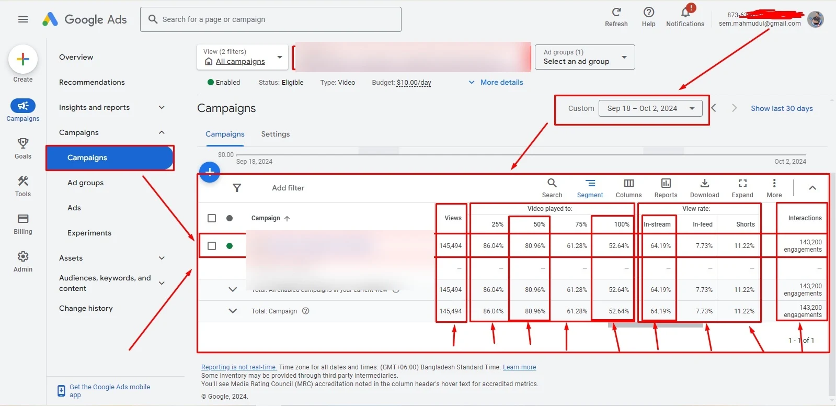Image resolution: width=836 pixels, height=406 pixels.
Task: Open the Billing card icon
Action: tap(23, 219)
